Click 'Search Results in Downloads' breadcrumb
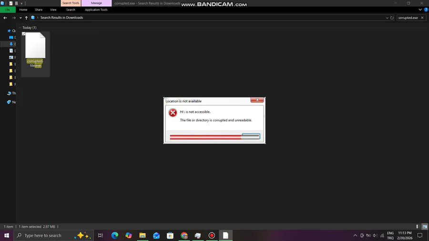 coord(61,18)
